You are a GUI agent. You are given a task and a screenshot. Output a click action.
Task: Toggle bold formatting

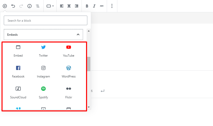[x=87, y=6]
